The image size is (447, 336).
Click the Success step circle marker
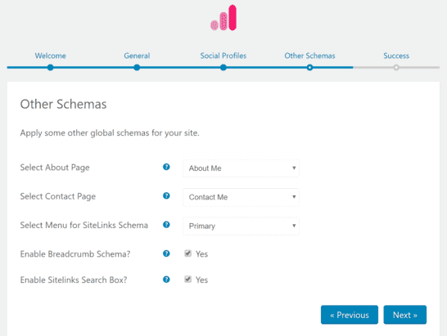(396, 68)
